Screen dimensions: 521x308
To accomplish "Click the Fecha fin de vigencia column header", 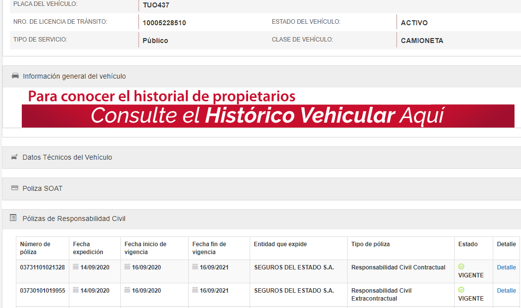I will click(x=209, y=248).
